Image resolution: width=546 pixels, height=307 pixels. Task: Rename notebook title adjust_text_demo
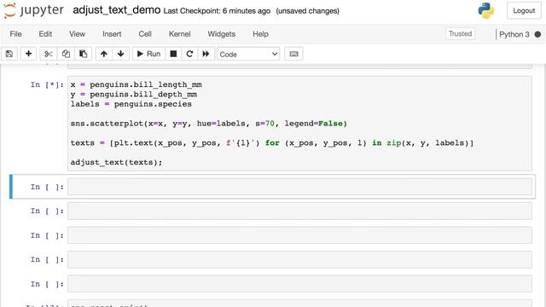pyautogui.click(x=117, y=10)
